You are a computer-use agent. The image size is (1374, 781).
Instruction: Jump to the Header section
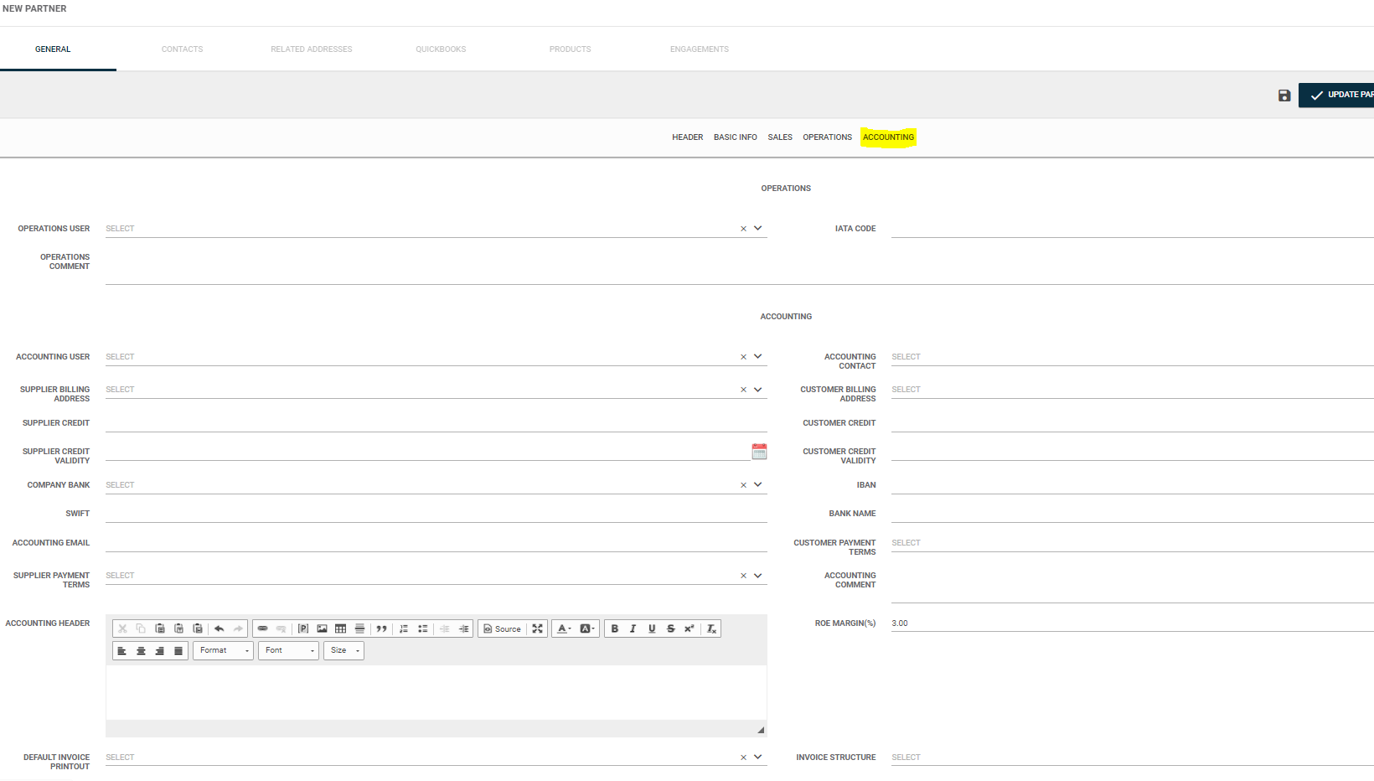(x=688, y=137)
